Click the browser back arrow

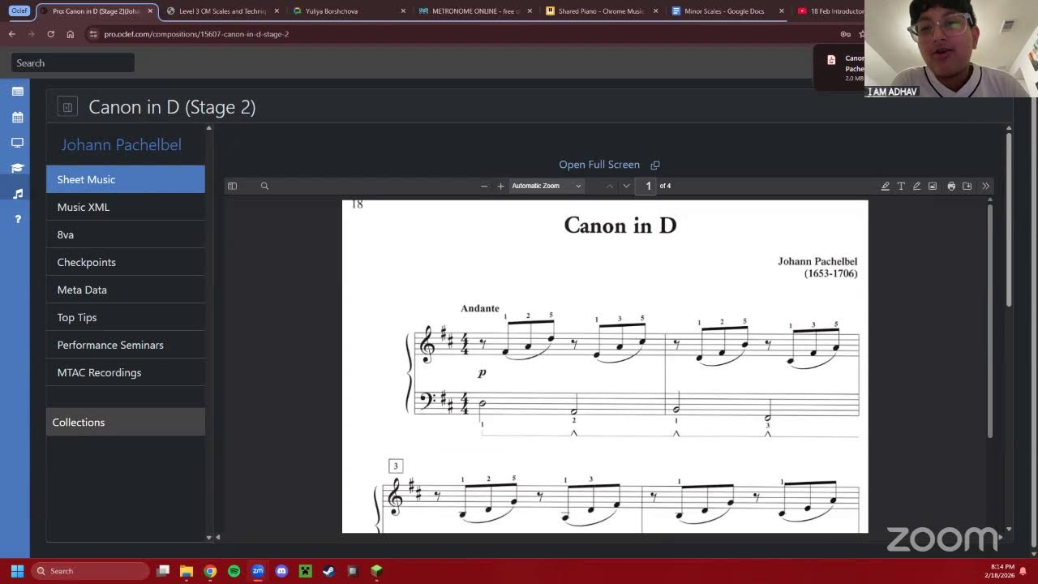11,34
